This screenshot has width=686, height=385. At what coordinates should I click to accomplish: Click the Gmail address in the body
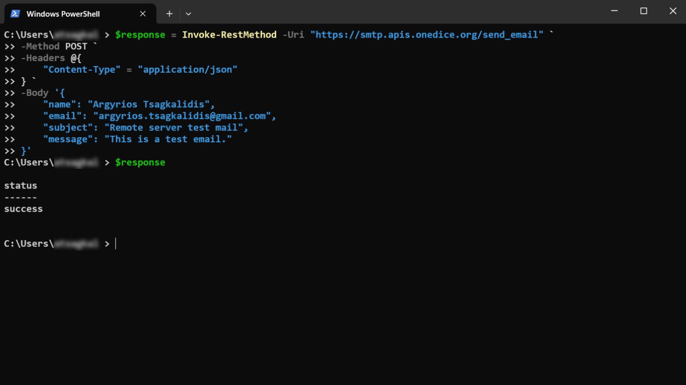click(x=182, y=116)
